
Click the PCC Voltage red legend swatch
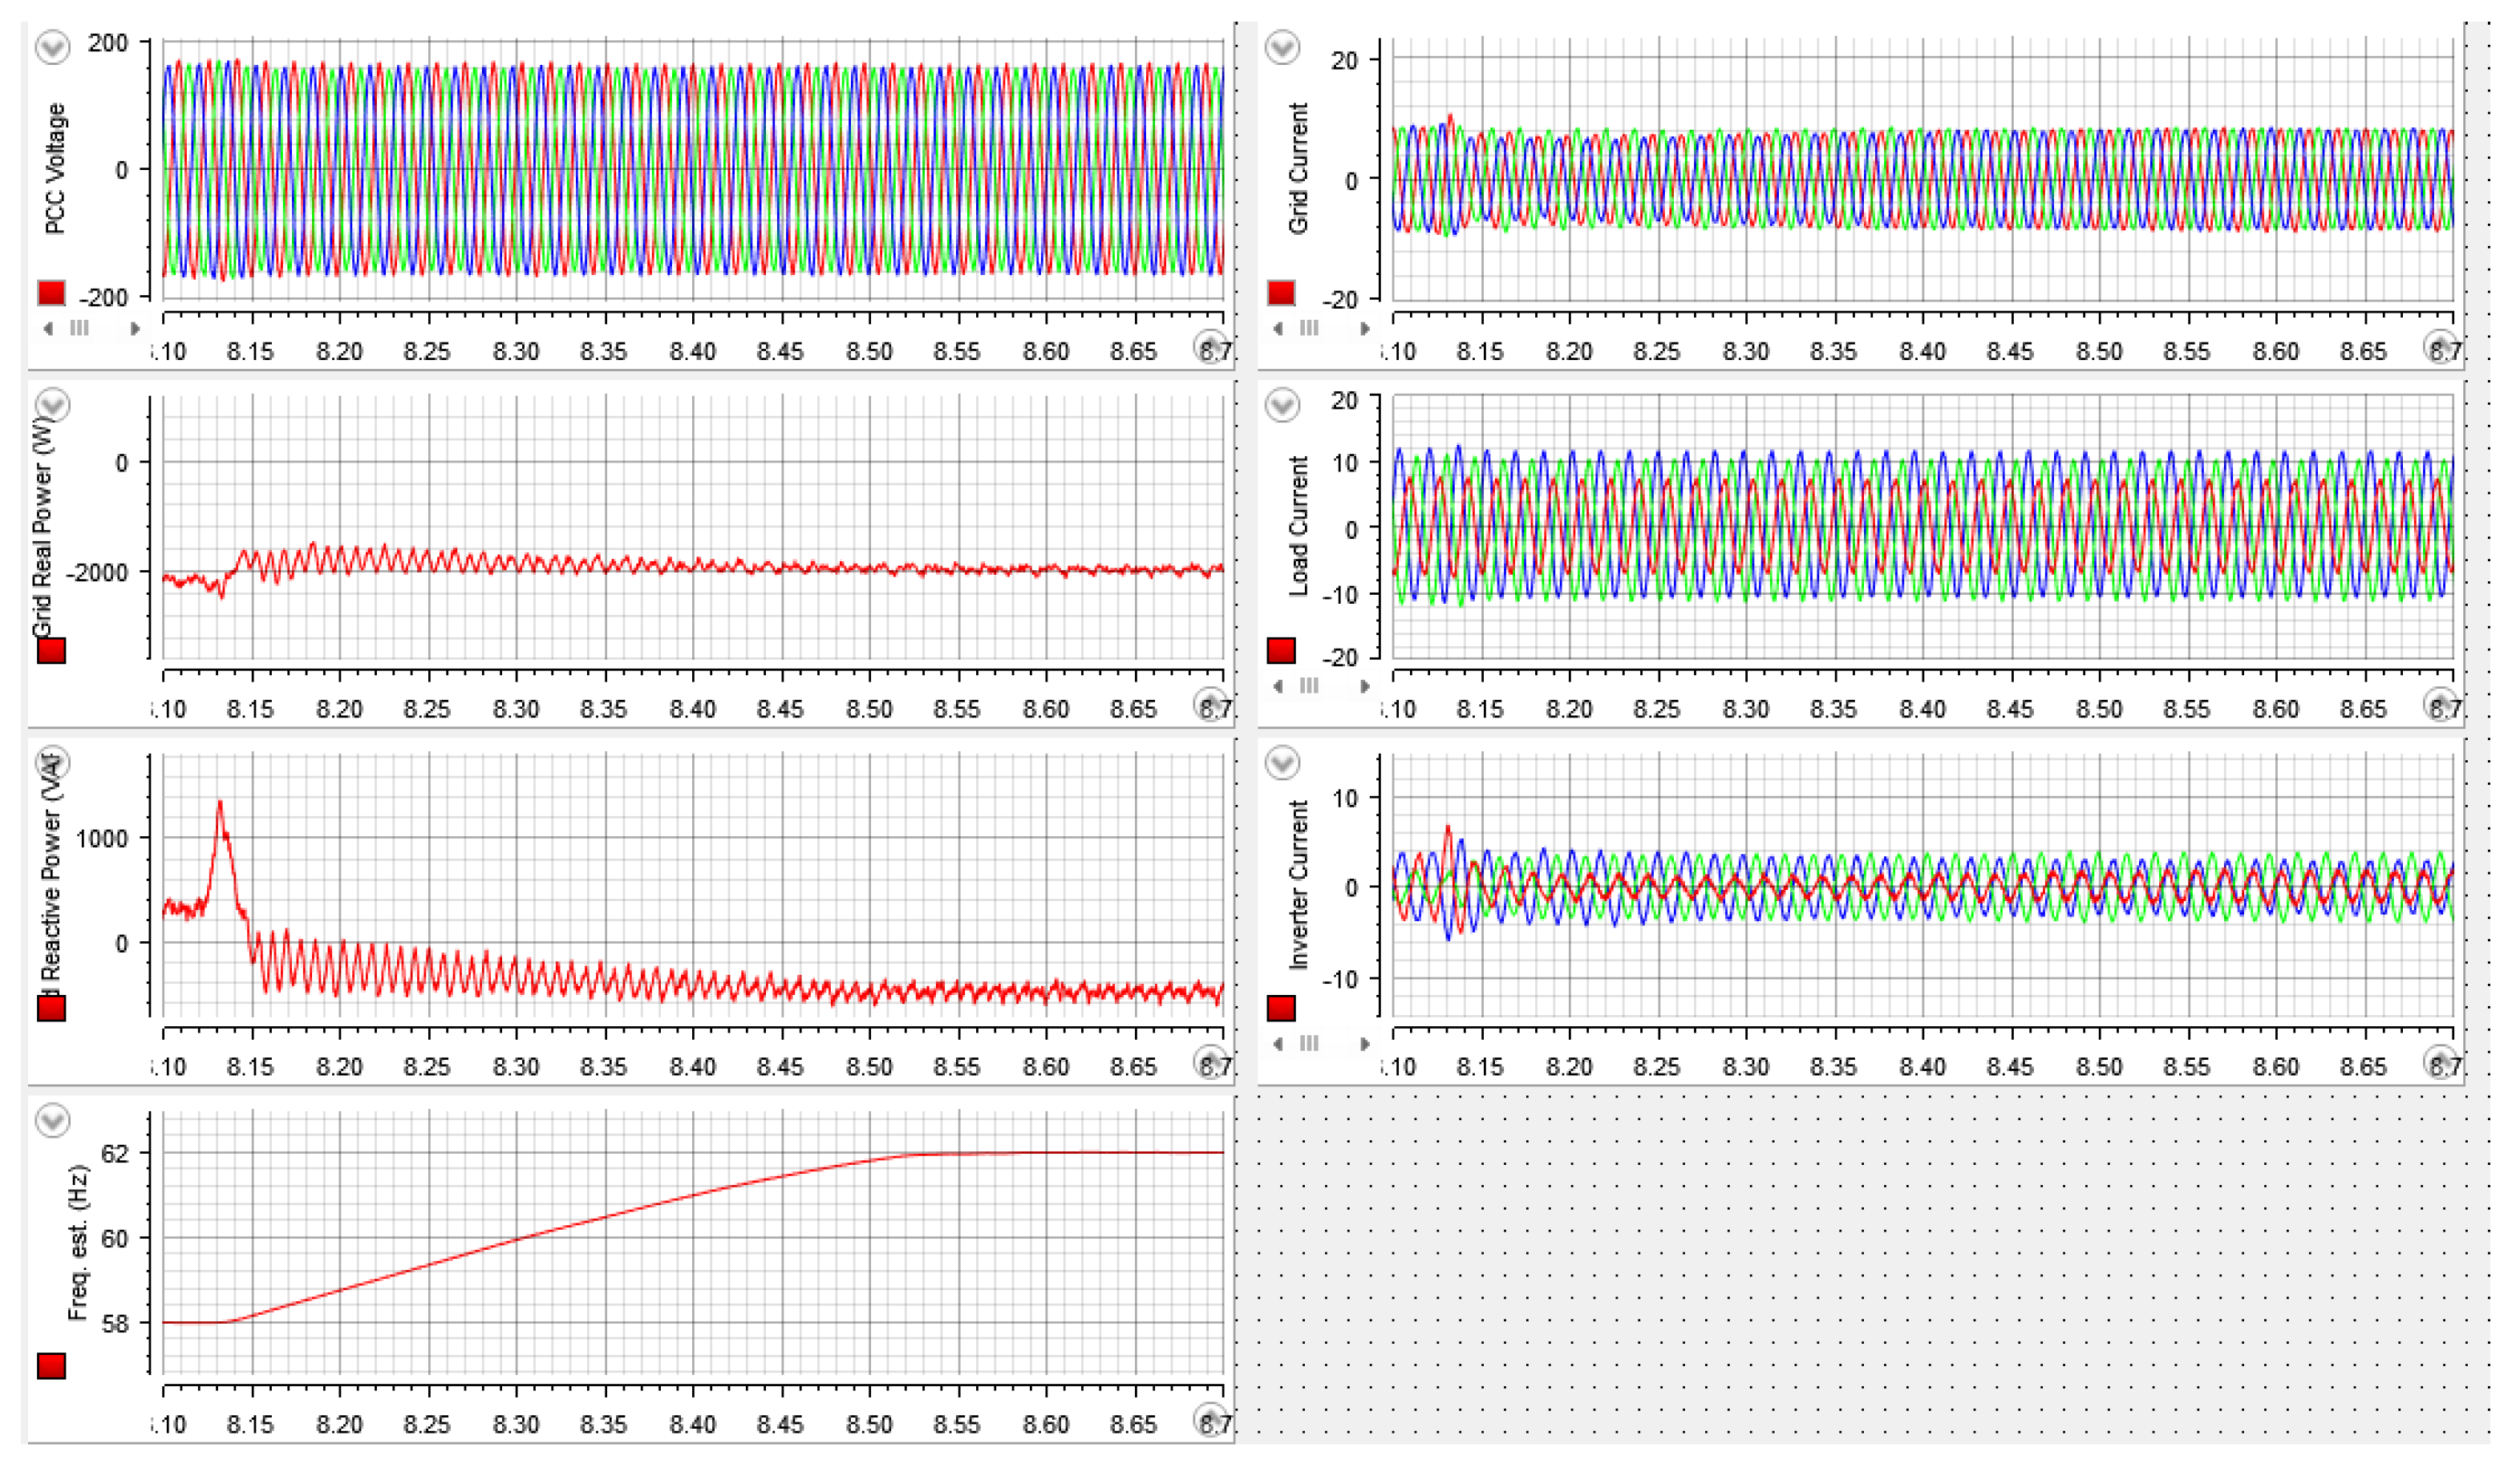point(51,293)
